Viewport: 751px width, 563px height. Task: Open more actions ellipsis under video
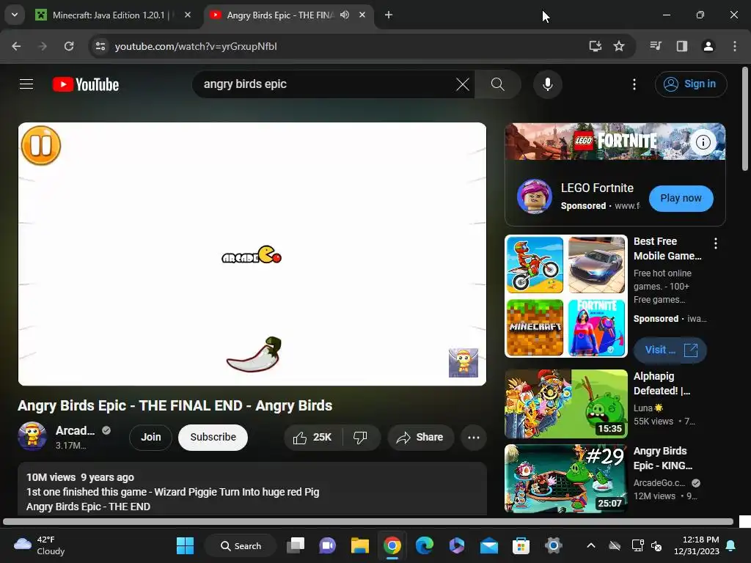point(474,437)
